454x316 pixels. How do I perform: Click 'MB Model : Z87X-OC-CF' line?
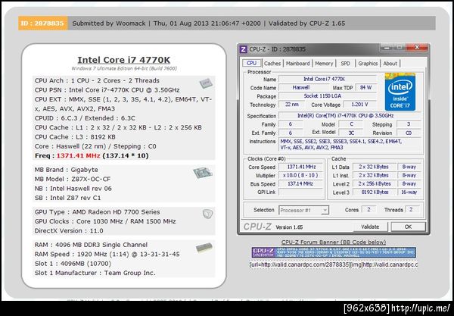tap(73, 179)
